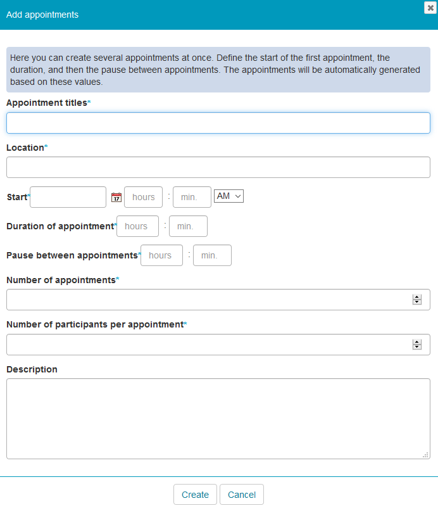
Task: Decrease participants per appointment with down arrow
Action: coord(416,347)
